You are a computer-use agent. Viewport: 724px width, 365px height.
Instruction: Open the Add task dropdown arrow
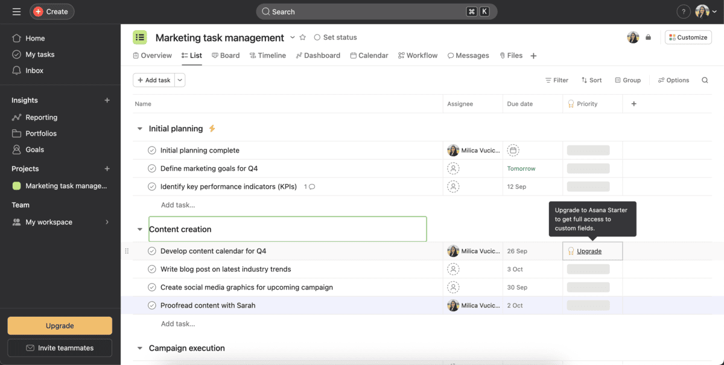click(180, 80)
